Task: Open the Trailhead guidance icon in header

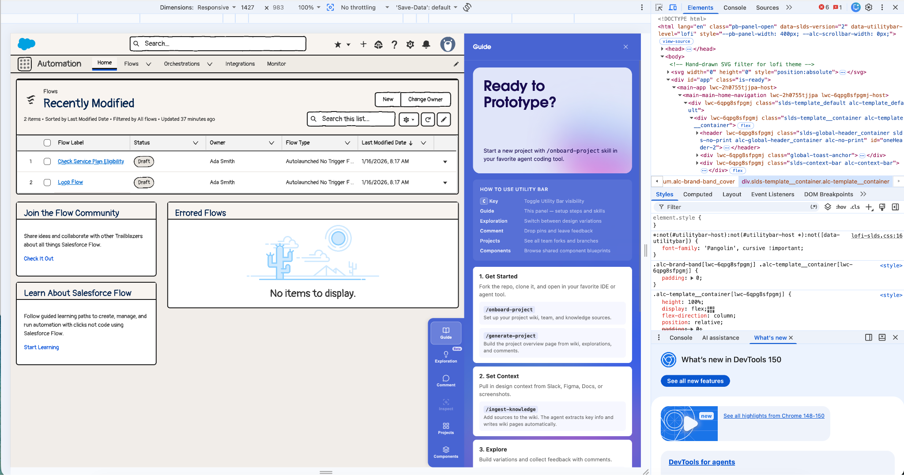Action: pyautogui.click(x=378, y=45)
